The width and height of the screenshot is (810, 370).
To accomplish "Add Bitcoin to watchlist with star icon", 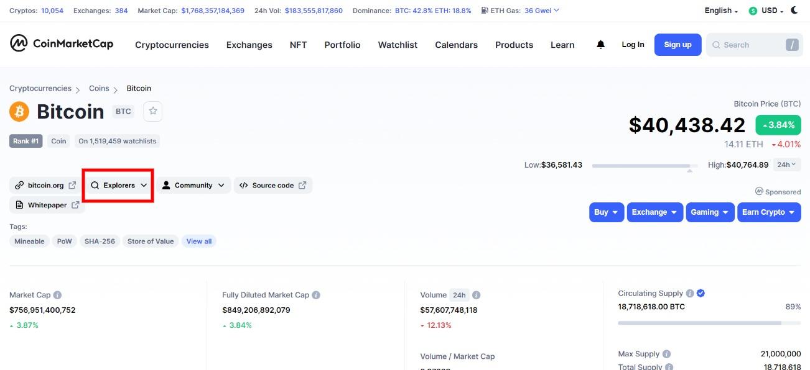I will click(153, 112).
